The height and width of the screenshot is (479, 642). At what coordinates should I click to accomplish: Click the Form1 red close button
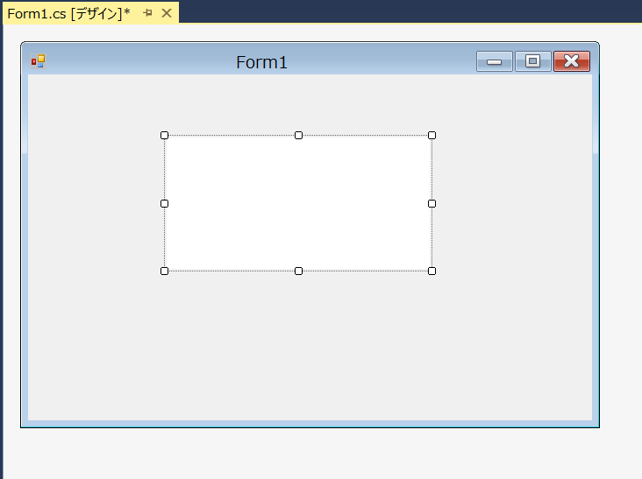[572, 61]
